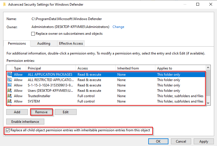
Task: Click the Apply button
Action: tap(204, 141)
